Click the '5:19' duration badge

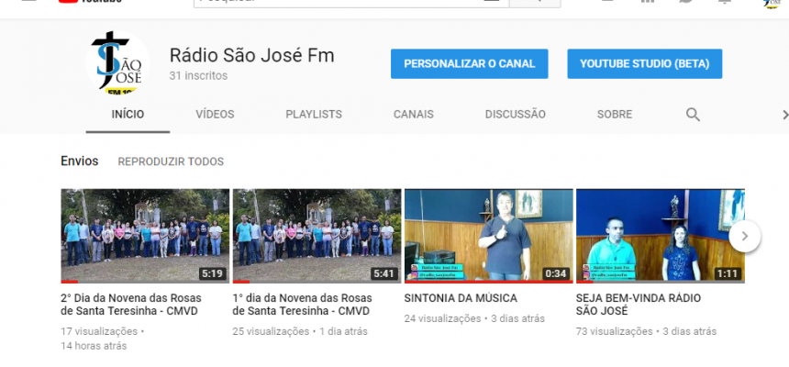coord(212,273)
